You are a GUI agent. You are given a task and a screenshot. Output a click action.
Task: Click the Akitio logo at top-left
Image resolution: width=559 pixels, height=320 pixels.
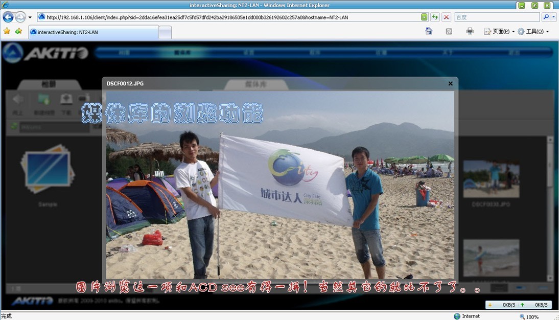[45, 53]
